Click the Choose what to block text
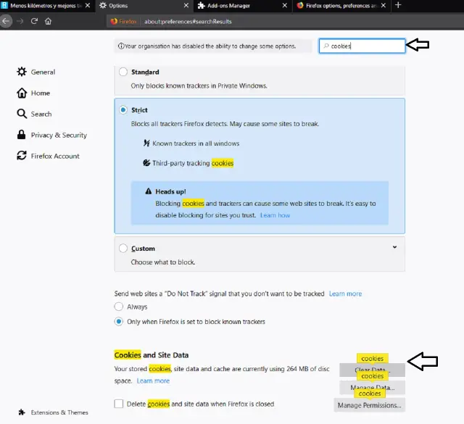Viewport: 464px width, 424px height. pos(162,262)
